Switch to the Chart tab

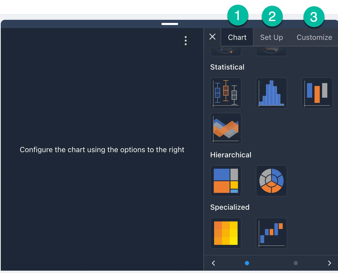tap(237, 37)
